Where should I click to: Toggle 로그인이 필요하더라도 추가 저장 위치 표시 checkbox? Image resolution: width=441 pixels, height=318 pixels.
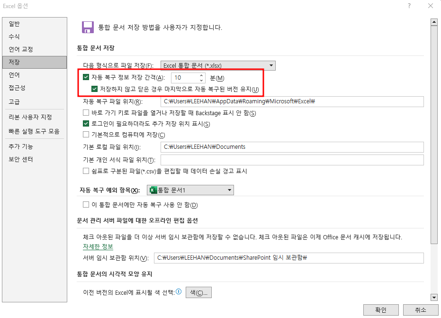(x=86, y=123)
